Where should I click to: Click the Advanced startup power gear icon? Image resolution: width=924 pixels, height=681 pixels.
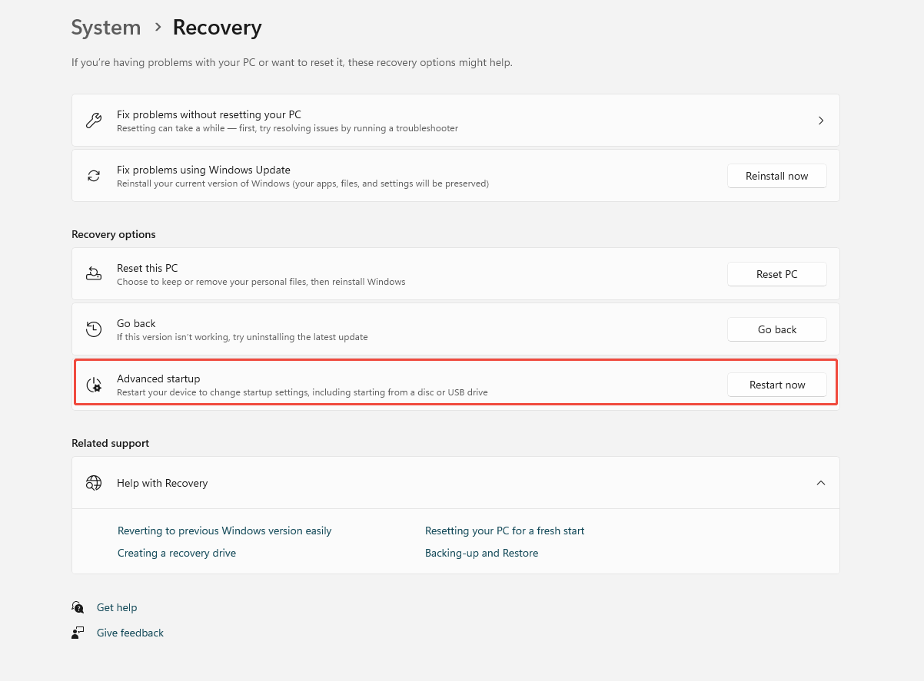pos(94,385)
